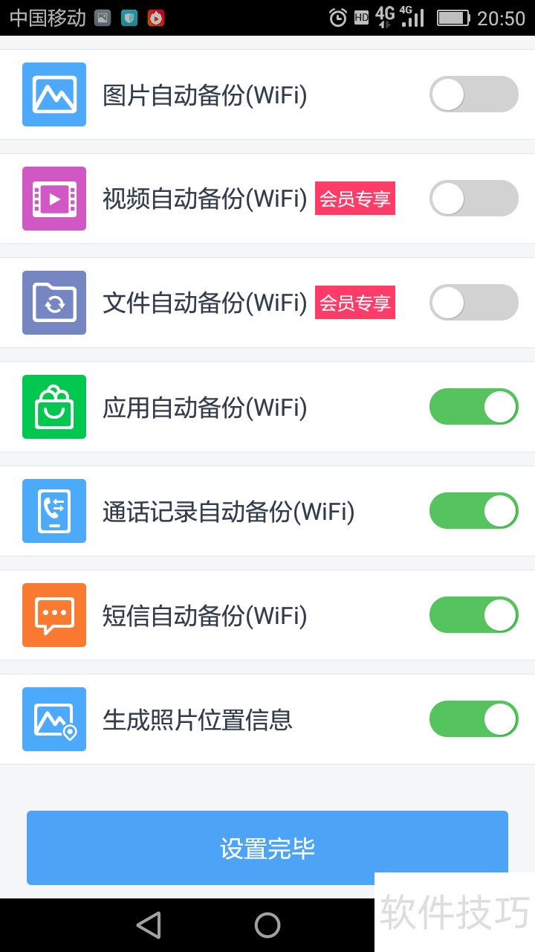Disable 应用自动备份(WiFi) switch
The image size is (535, 952).
473,407
